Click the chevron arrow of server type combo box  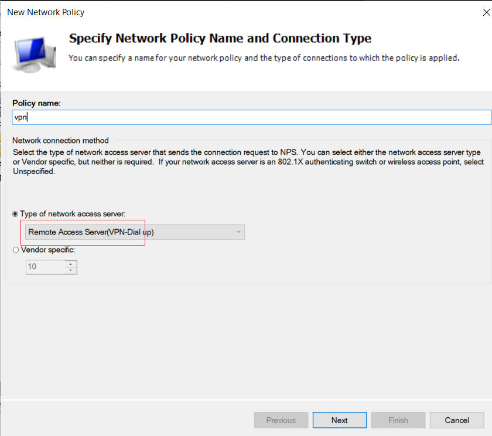tap(238, 231)
